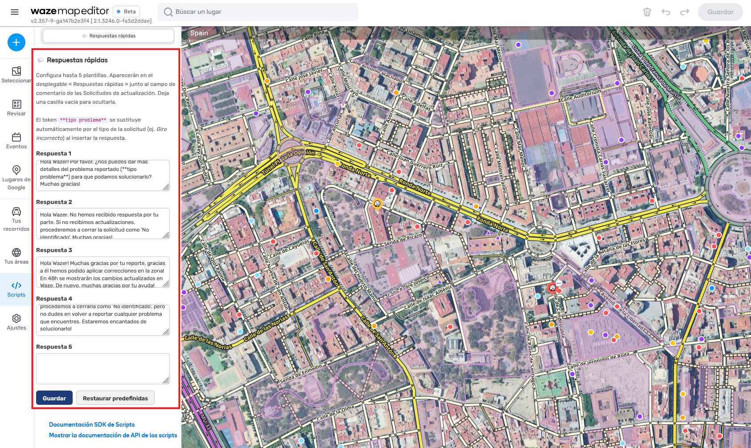The height and width of the screenshot is (448, 751).
Task: Click the yellow smiley update request marker
Action: tap(378, 204)
